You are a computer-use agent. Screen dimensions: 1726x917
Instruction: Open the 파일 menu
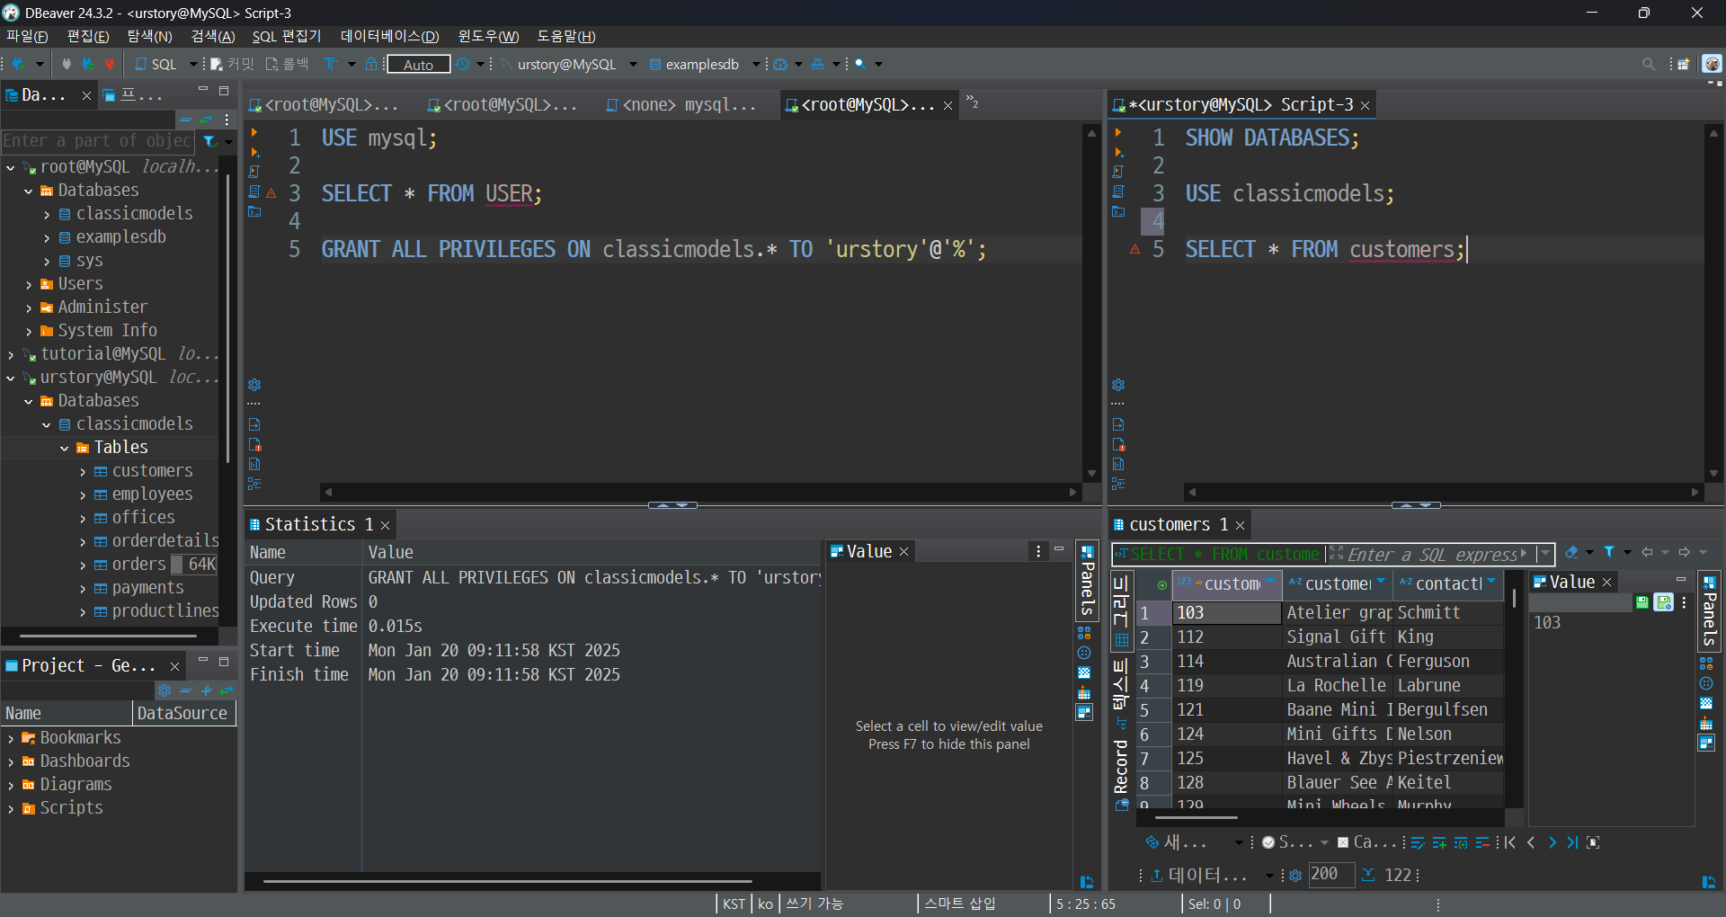pyautogui.click(x=27, y=36)
